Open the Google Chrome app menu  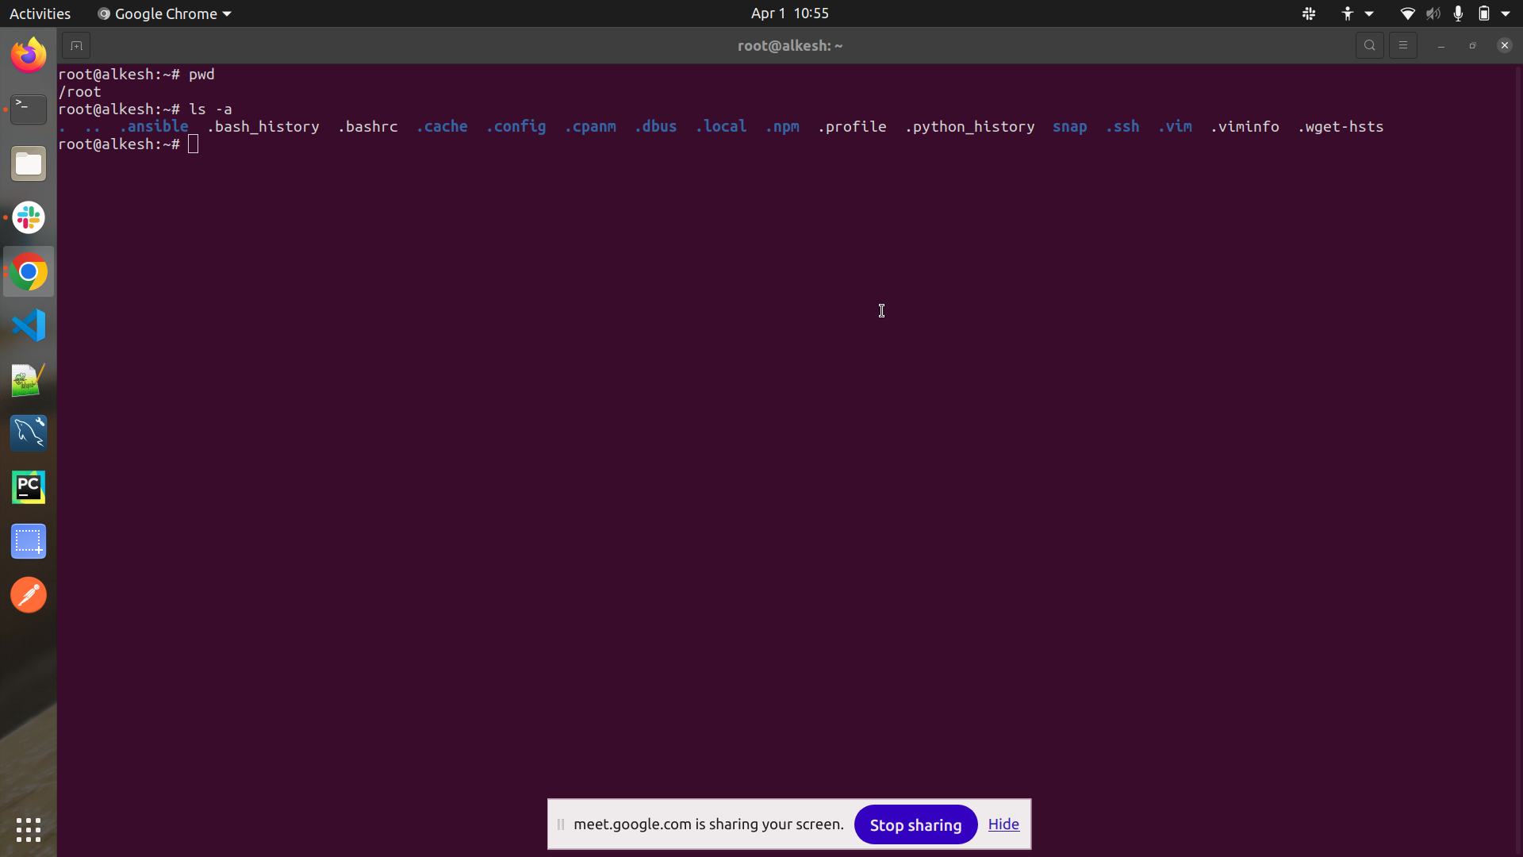point(164,13)
